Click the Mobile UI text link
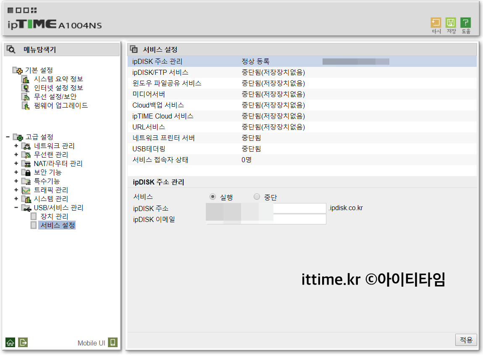 pyautogui.click(x=91, y=343)
